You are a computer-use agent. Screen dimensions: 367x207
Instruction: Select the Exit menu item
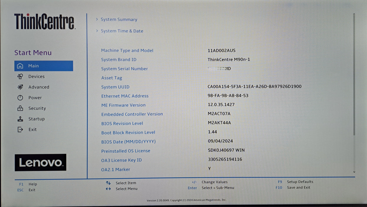pos(32,130)
